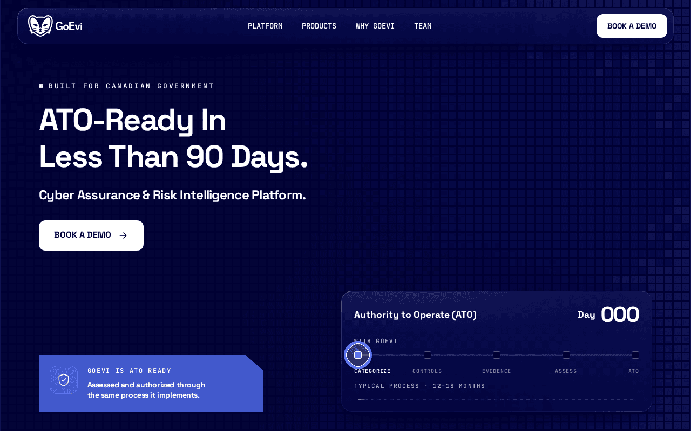
Task: Click the Categorize step label
Action: [x=372, y=371]
